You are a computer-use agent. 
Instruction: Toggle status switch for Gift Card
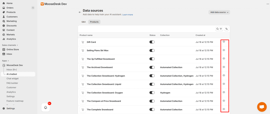pos(152,42)
